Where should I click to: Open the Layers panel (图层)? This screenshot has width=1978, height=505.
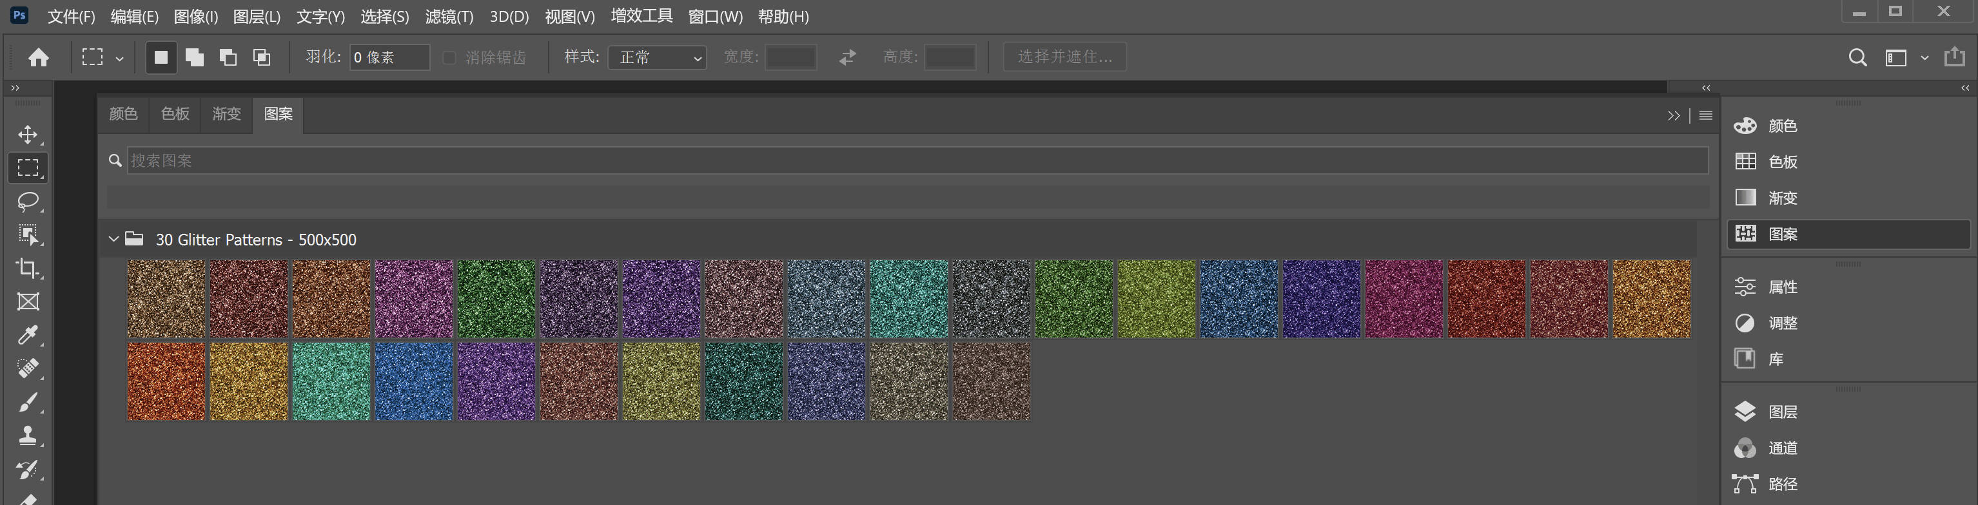pos(1781,412)
